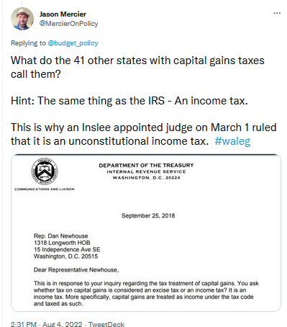This screenshot has height=327, width=287.
Task: Click the Department of the Treasury heading
Action: click(146, 166)
